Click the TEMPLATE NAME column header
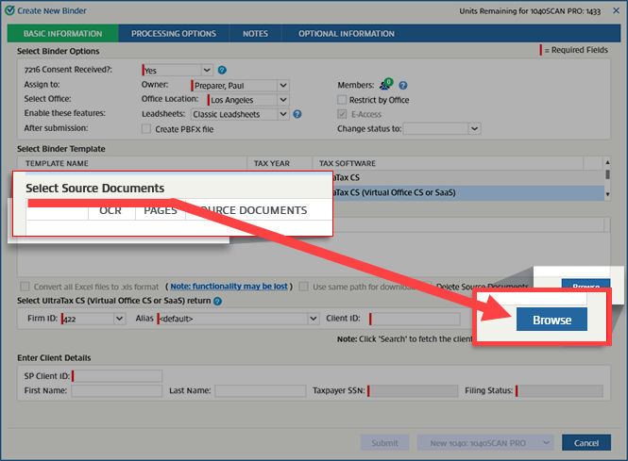Viewport: 628px width, 461px height. coord(132,163)
